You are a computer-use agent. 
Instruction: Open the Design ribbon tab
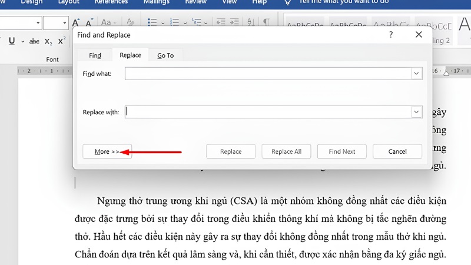[x=32, y=2]
